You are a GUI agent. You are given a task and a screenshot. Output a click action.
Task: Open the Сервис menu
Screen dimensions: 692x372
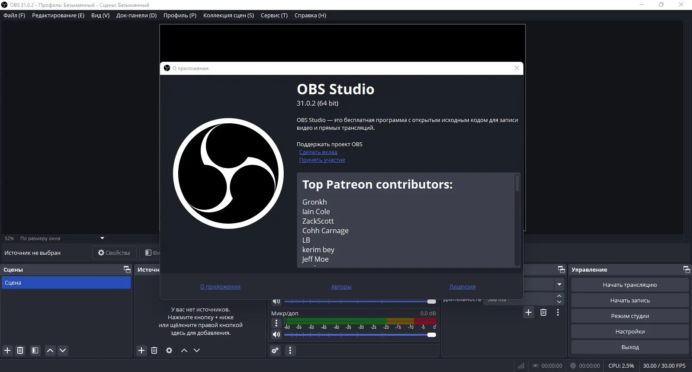tap(274, 15)
